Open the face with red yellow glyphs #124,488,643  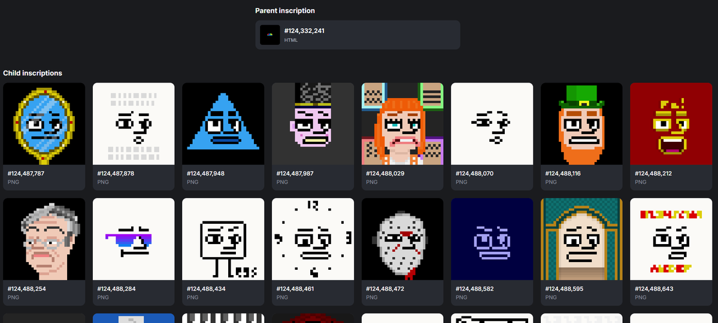click(x=671, y=239)
